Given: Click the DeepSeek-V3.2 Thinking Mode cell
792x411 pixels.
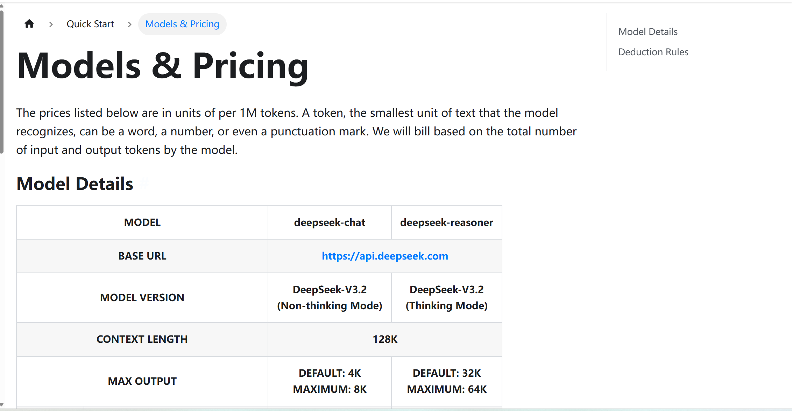Looking at the screenshot, I should click(x=446, y=298).
